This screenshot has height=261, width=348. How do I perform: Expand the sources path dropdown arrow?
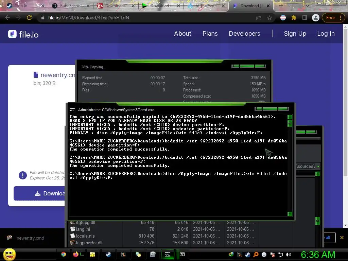(318, 167)
